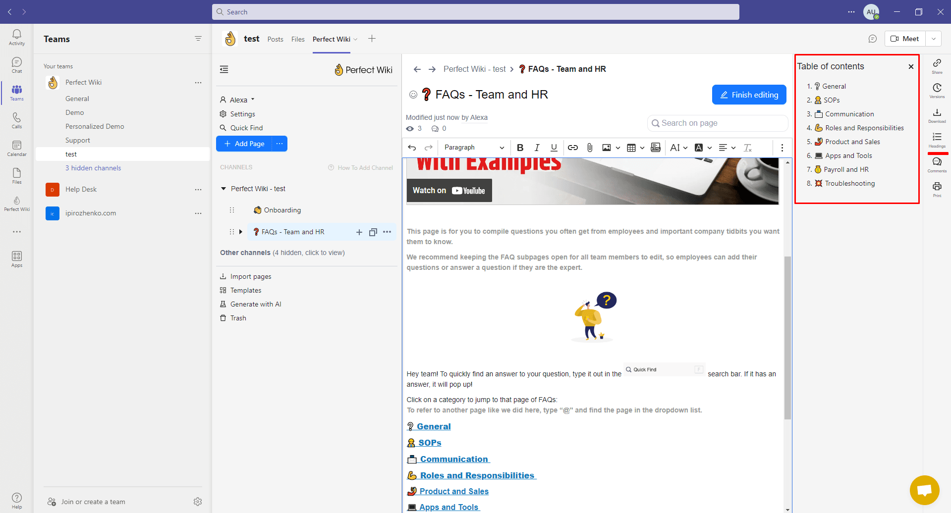
Task: Open the Comments panel
Action: pos(937,165)
